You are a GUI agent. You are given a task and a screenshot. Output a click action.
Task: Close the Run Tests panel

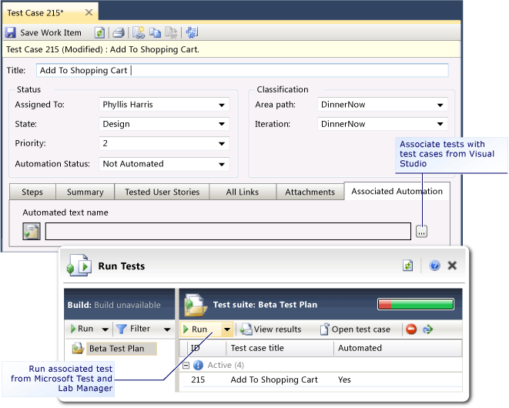[452, 266]
